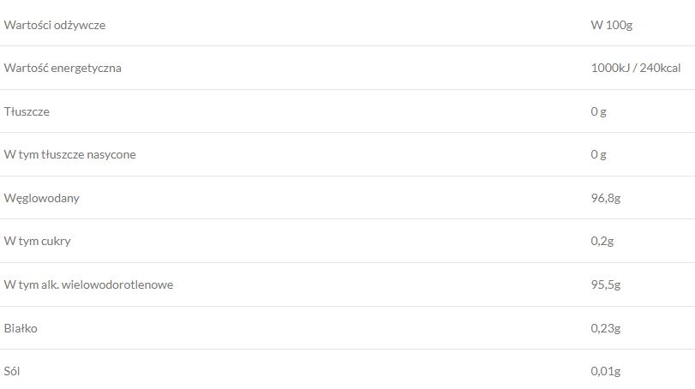The height and width of the screenshot is (389, 695).
Task: Select the 'W tym cukry' row label
Action: pos(38,241)
